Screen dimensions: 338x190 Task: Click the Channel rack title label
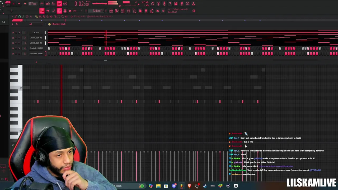58,24
